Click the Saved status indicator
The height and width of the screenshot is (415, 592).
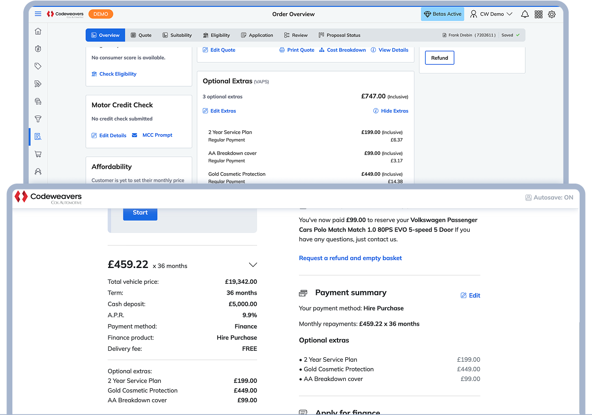coord(511,36)
